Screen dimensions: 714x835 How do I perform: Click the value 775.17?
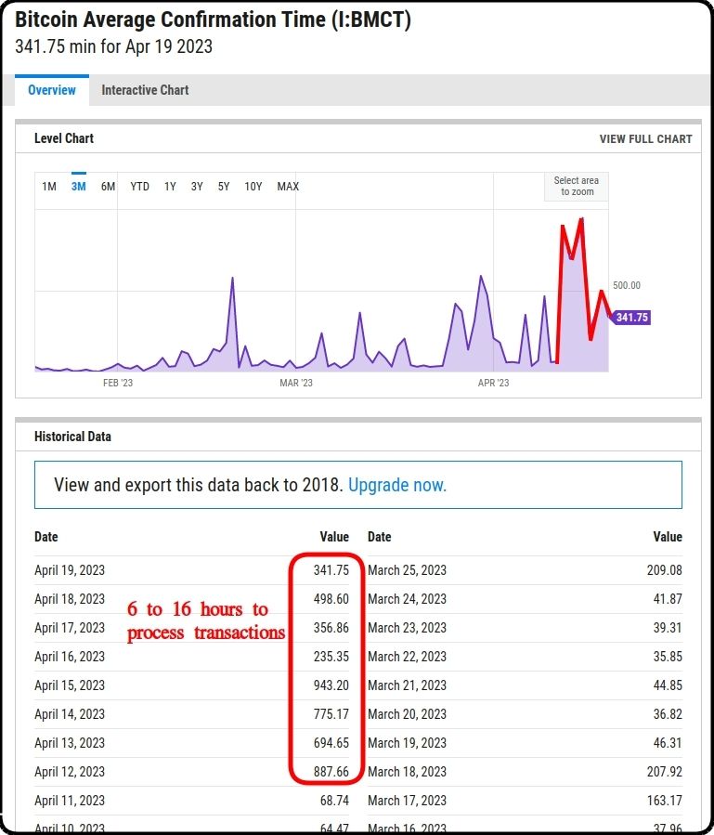pyautogui.click(x=331, y=714)
